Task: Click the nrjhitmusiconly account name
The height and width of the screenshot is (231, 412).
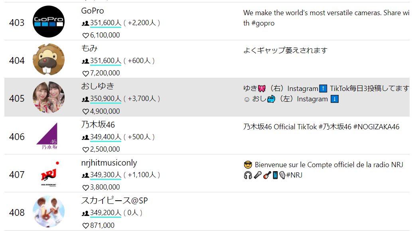Action: tap(109, 163)
